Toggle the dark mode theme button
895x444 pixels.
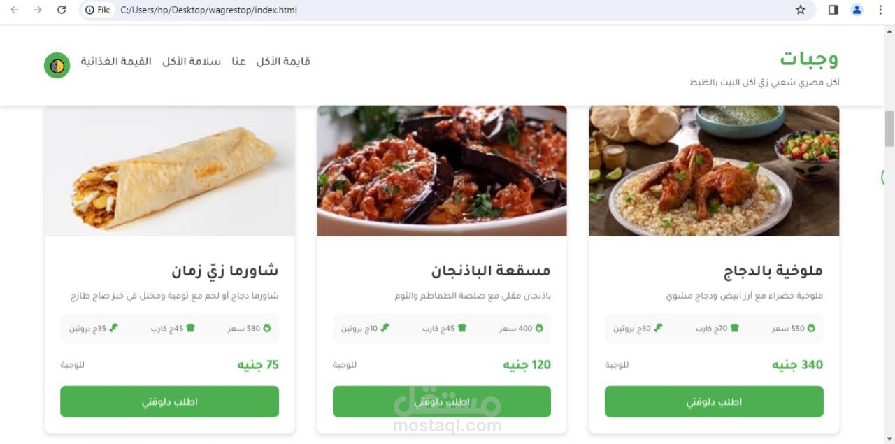57,65
